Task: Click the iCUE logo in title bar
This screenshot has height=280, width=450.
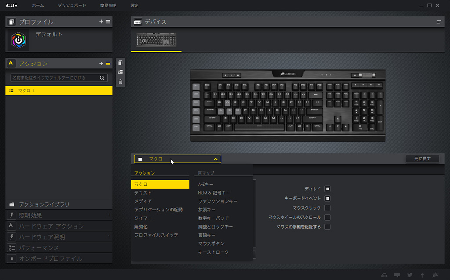Action: point(11,5)
